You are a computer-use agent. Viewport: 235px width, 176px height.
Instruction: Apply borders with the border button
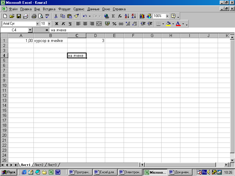[158, 24]
